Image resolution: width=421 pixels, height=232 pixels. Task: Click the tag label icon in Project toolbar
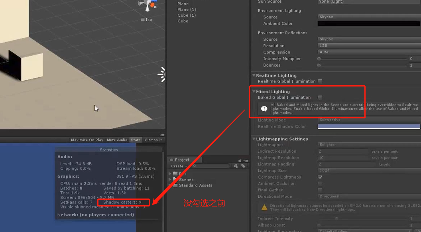pos(243,166)
